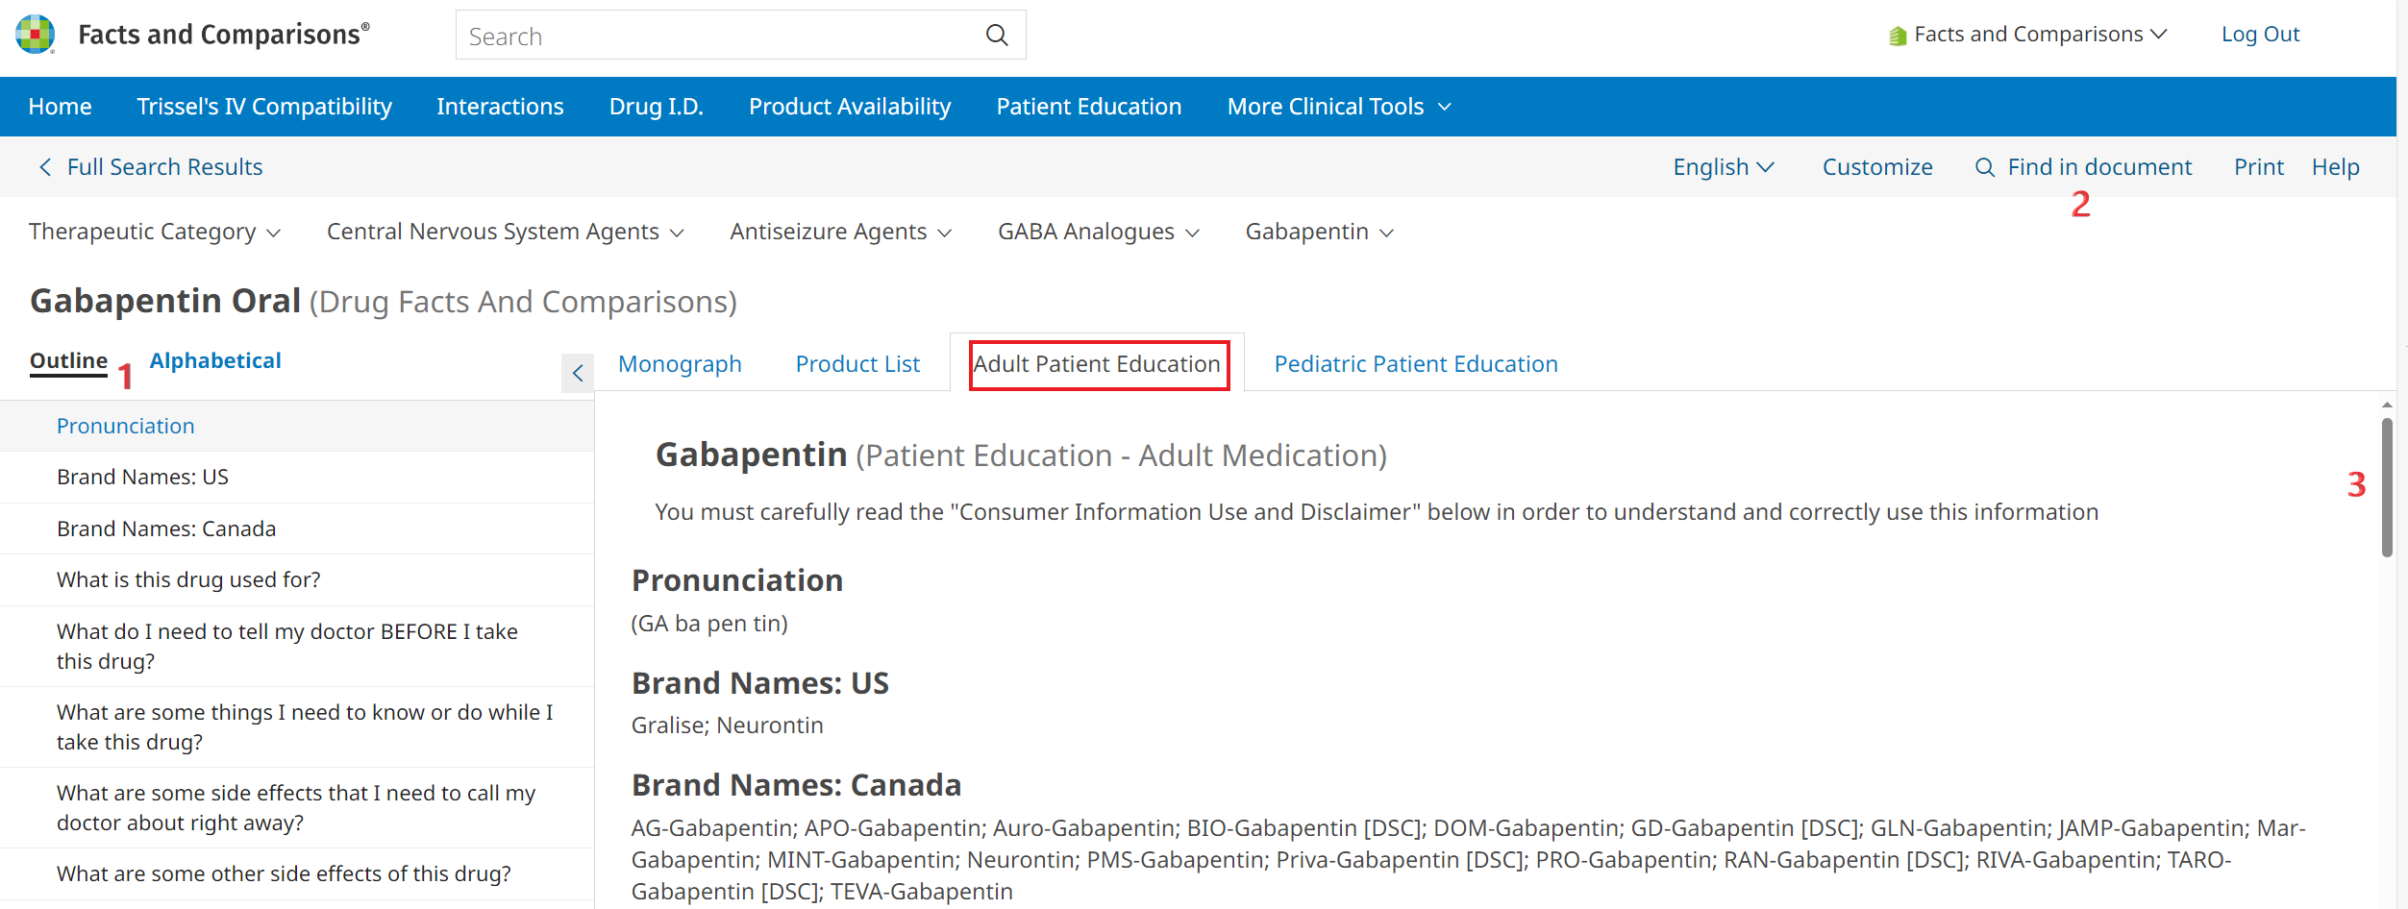Switch outline to Alphabetical view
This screenshot has width=2408, height=909.
(x=215, y=360)
